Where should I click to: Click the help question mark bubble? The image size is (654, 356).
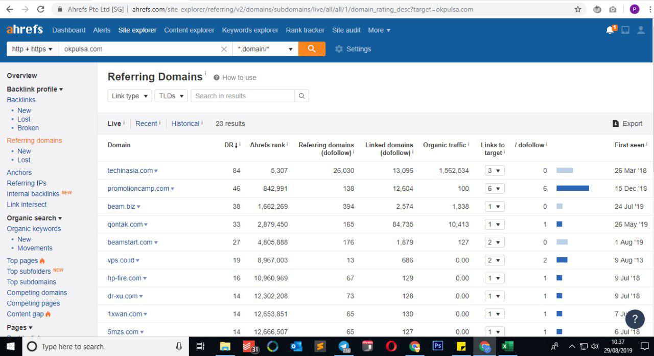(635, 319)
